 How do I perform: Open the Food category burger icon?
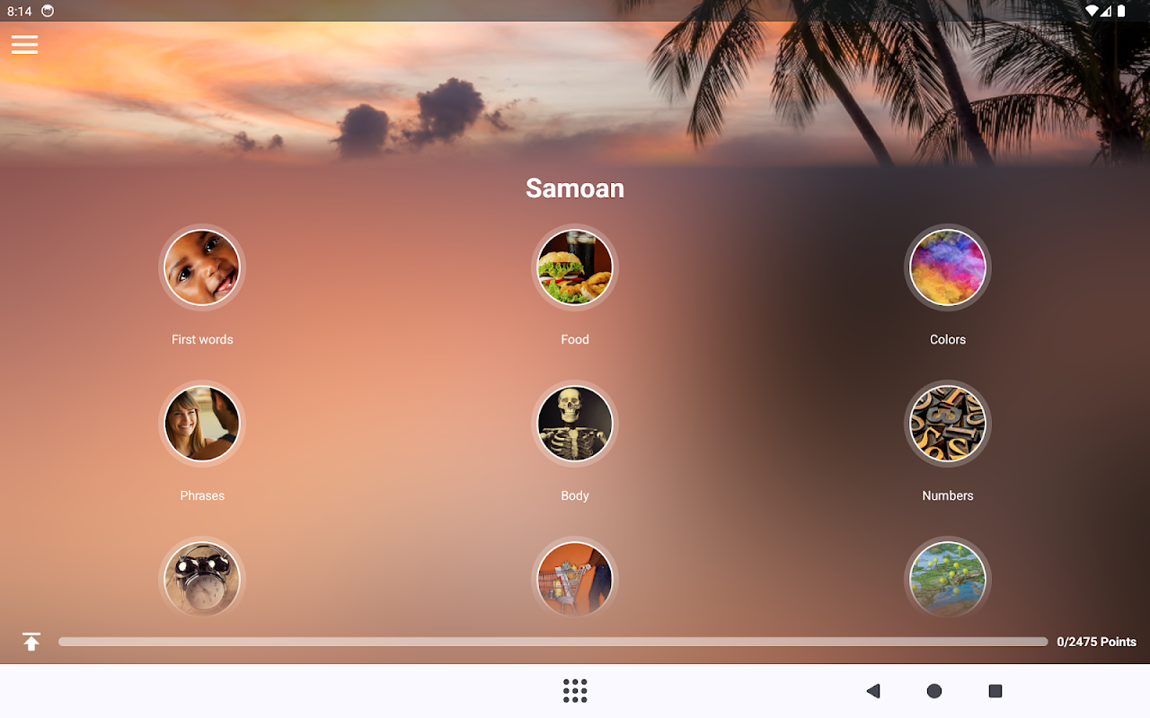coord(575,267)
